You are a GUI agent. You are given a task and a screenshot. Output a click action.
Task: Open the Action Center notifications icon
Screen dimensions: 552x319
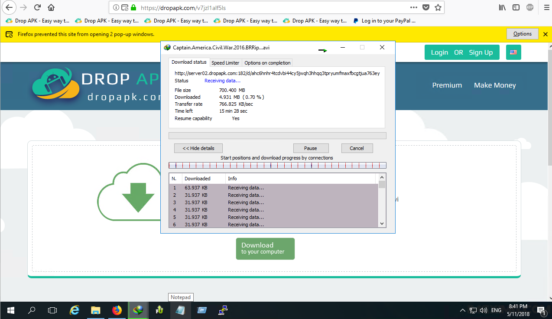pos(541,310)
